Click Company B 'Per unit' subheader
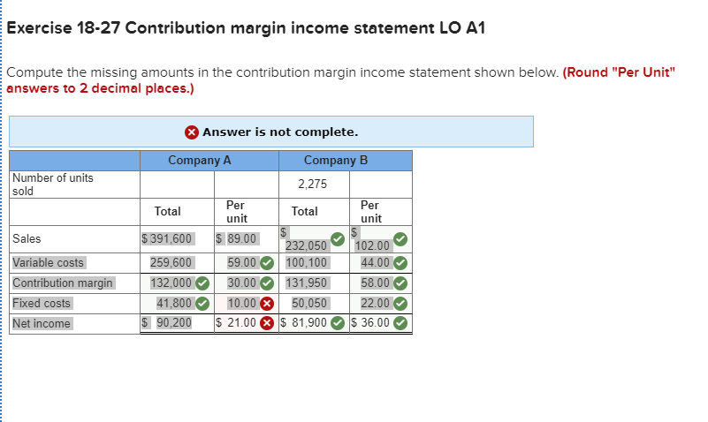708x422 pixels. (371, 212)
